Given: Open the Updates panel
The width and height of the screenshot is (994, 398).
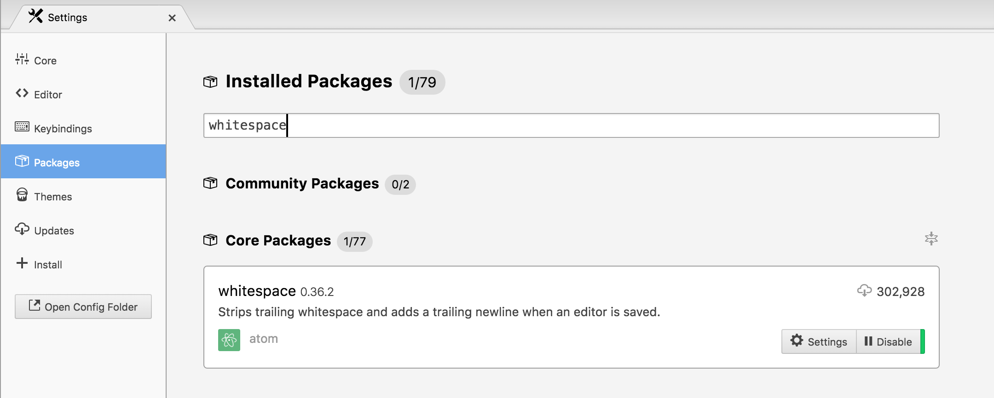Looking at the screenshot, I should [83, 230].
